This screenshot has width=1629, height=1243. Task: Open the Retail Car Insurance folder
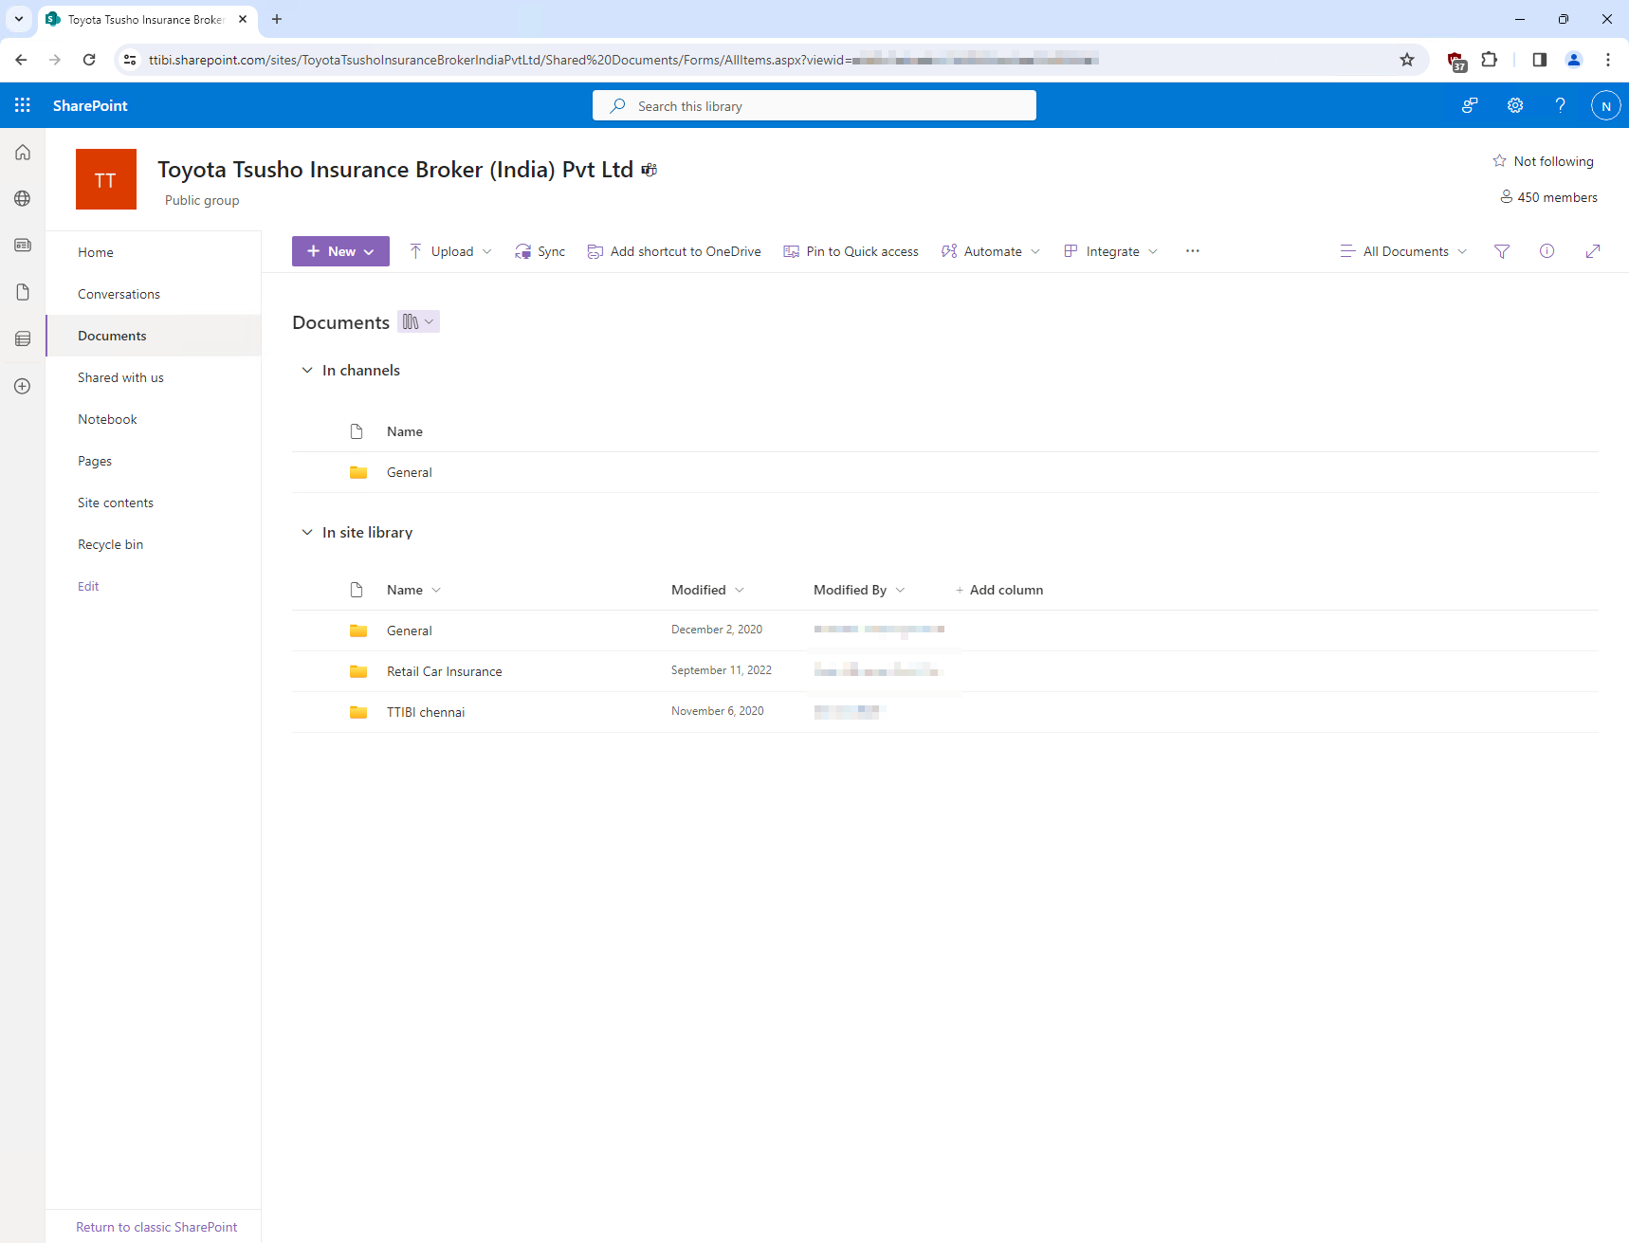click(x=445, y=671)
